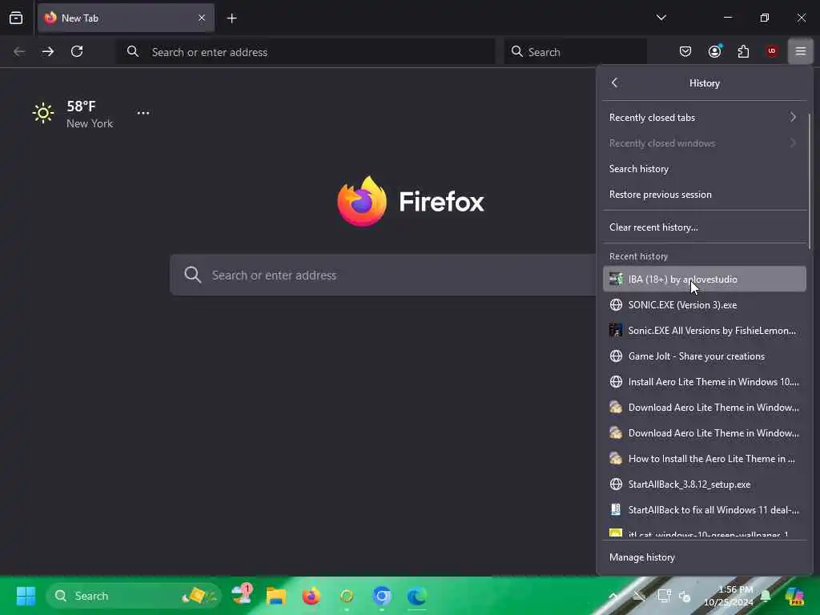Open Microsoft Edge from taskbar
Screen dimensions: 820x615
(416, 596)
